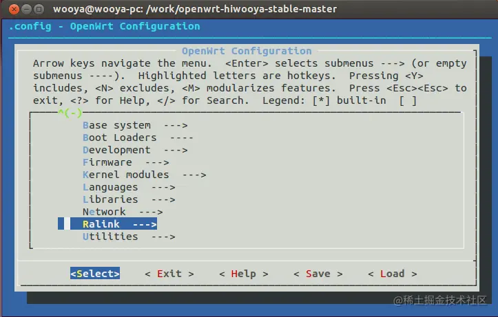Image resolution: width=498 pixels, height=317 pixels.
Task: Maximize the terminal window
Action: coord(39,9)
